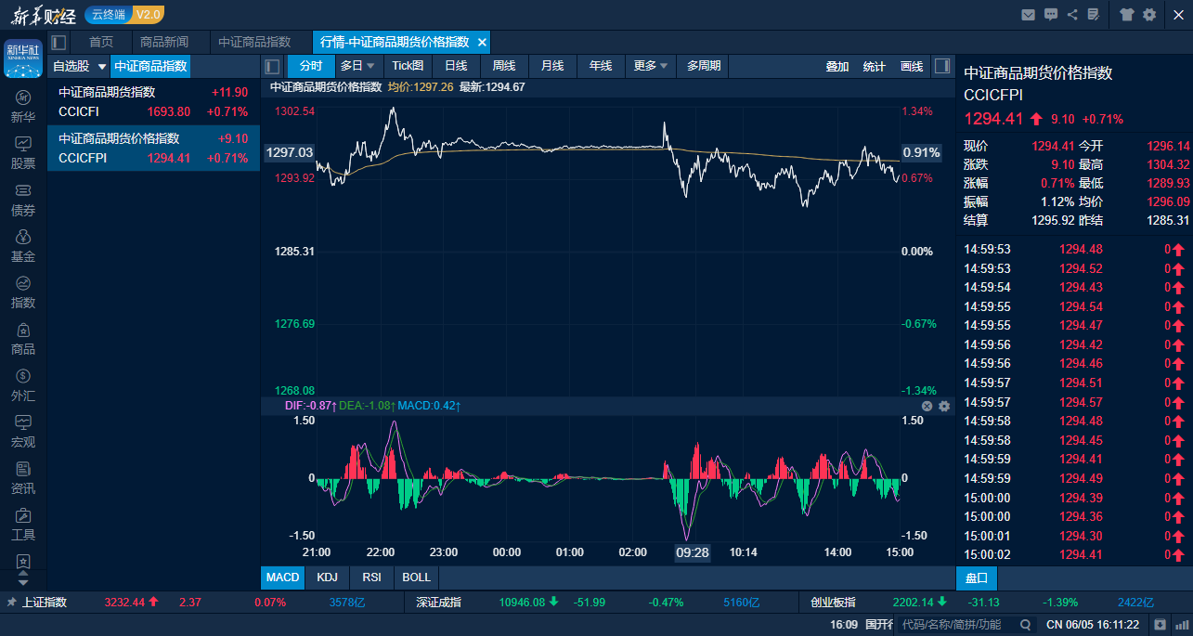The height and width of the screenshot is (636, 1193).
Task: Select the 盘口 order book tab
Action: click(x=977, y=578)
